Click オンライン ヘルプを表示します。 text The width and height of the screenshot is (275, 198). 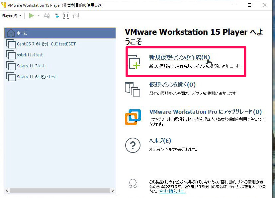(173, 150)
